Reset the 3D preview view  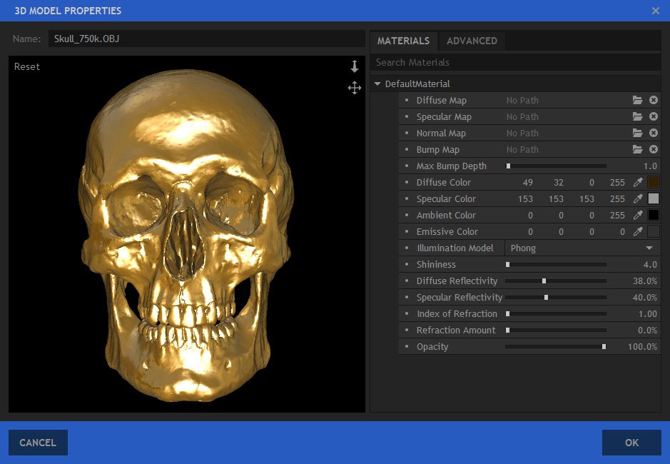click(x=27, y=66)
